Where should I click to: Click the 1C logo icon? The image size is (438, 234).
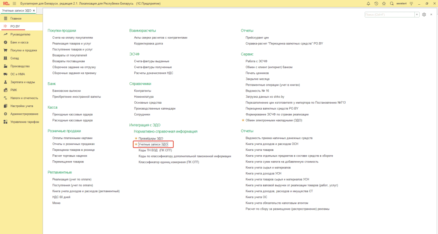pyautogui.click(x=6, y=3)
